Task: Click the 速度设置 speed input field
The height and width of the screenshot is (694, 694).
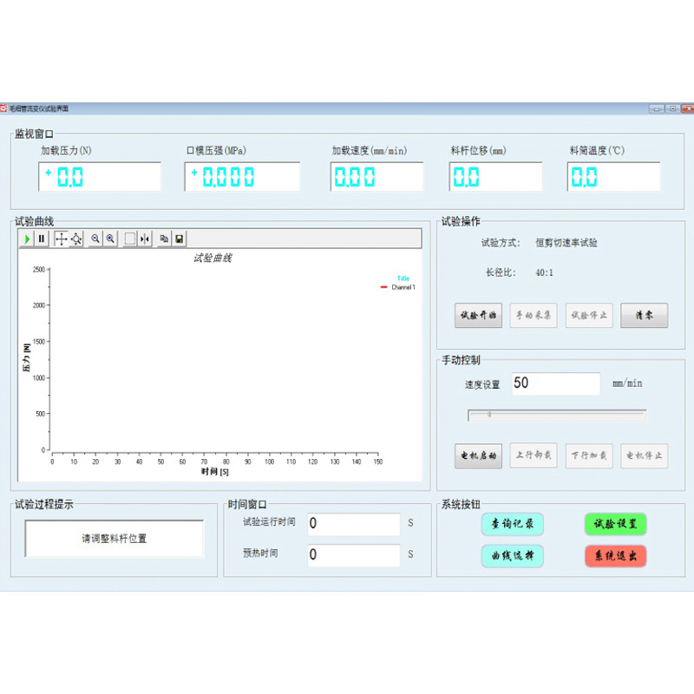Action: (x=556, y=383)
